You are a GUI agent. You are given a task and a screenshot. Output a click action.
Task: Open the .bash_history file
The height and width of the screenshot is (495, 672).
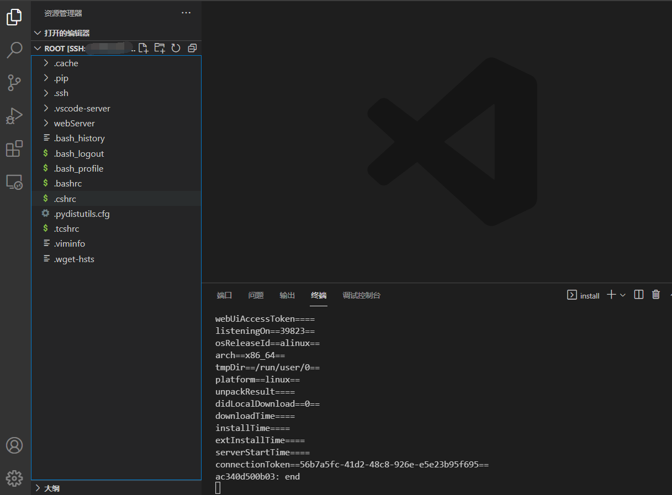117,139
